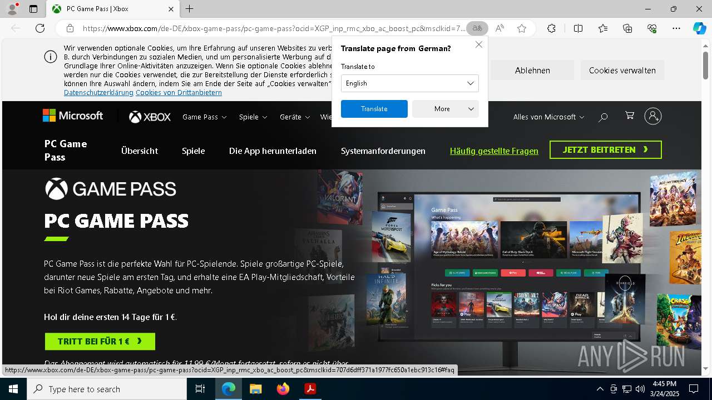The height and width of the screenshot is (400, 712).
Task: Open Collections icon in toolbar
Action: [627, 28]
